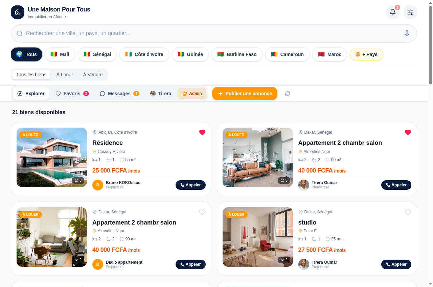Open the Messages tab
The image size is (433, 287).
pyautogui.click(x=119, y=94)
